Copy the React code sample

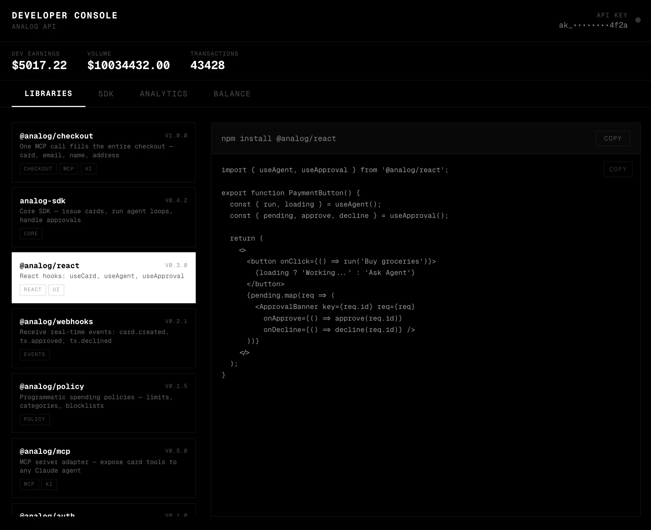click(618, 169)
